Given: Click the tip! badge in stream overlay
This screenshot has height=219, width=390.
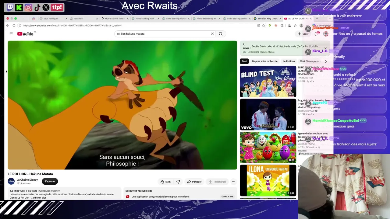Looking at the screenshot, I should [57, 7].
